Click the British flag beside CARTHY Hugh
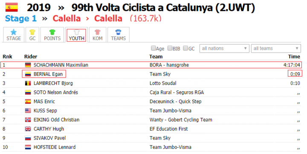307x154 pixels. (28, 129)
